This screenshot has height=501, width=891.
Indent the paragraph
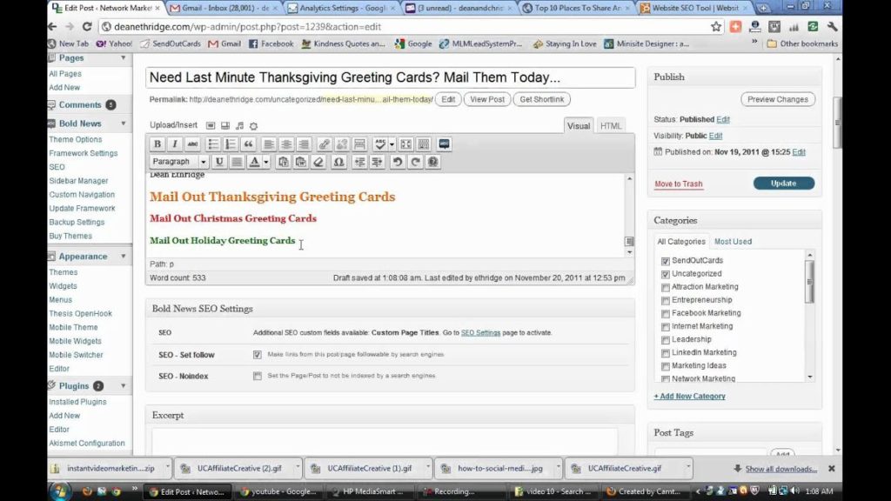pos(377,162)
